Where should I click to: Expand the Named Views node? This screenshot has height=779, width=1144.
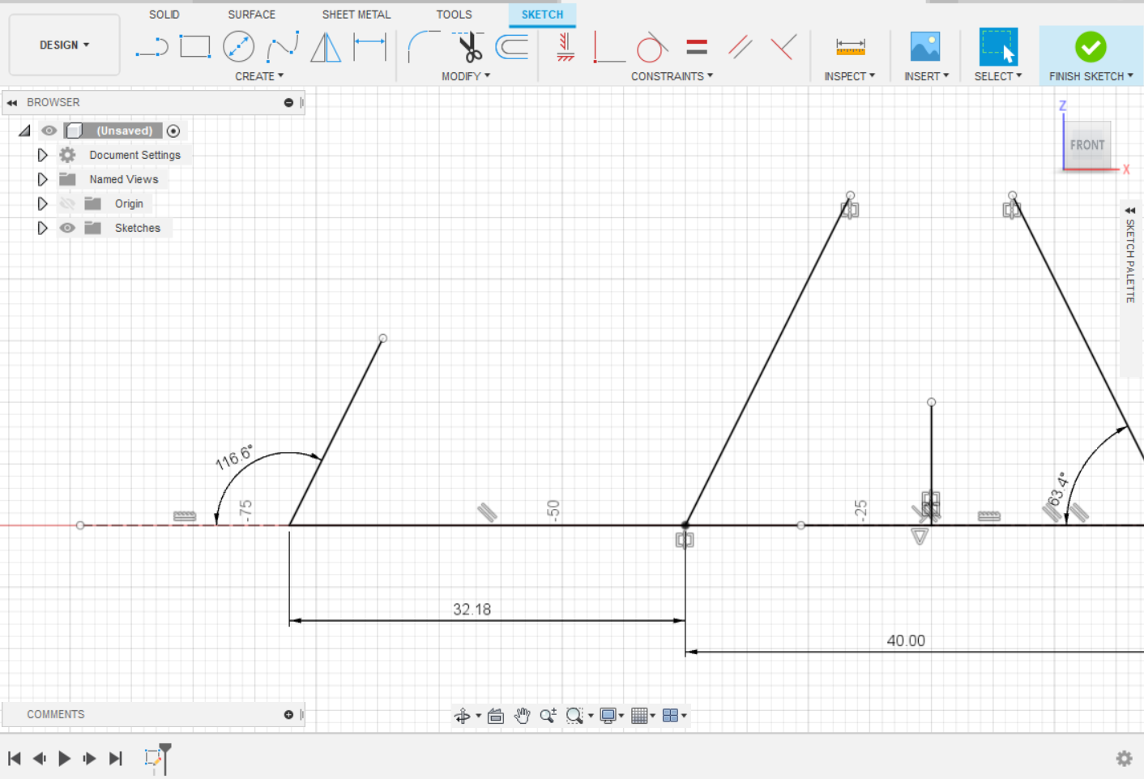[43, 179]
